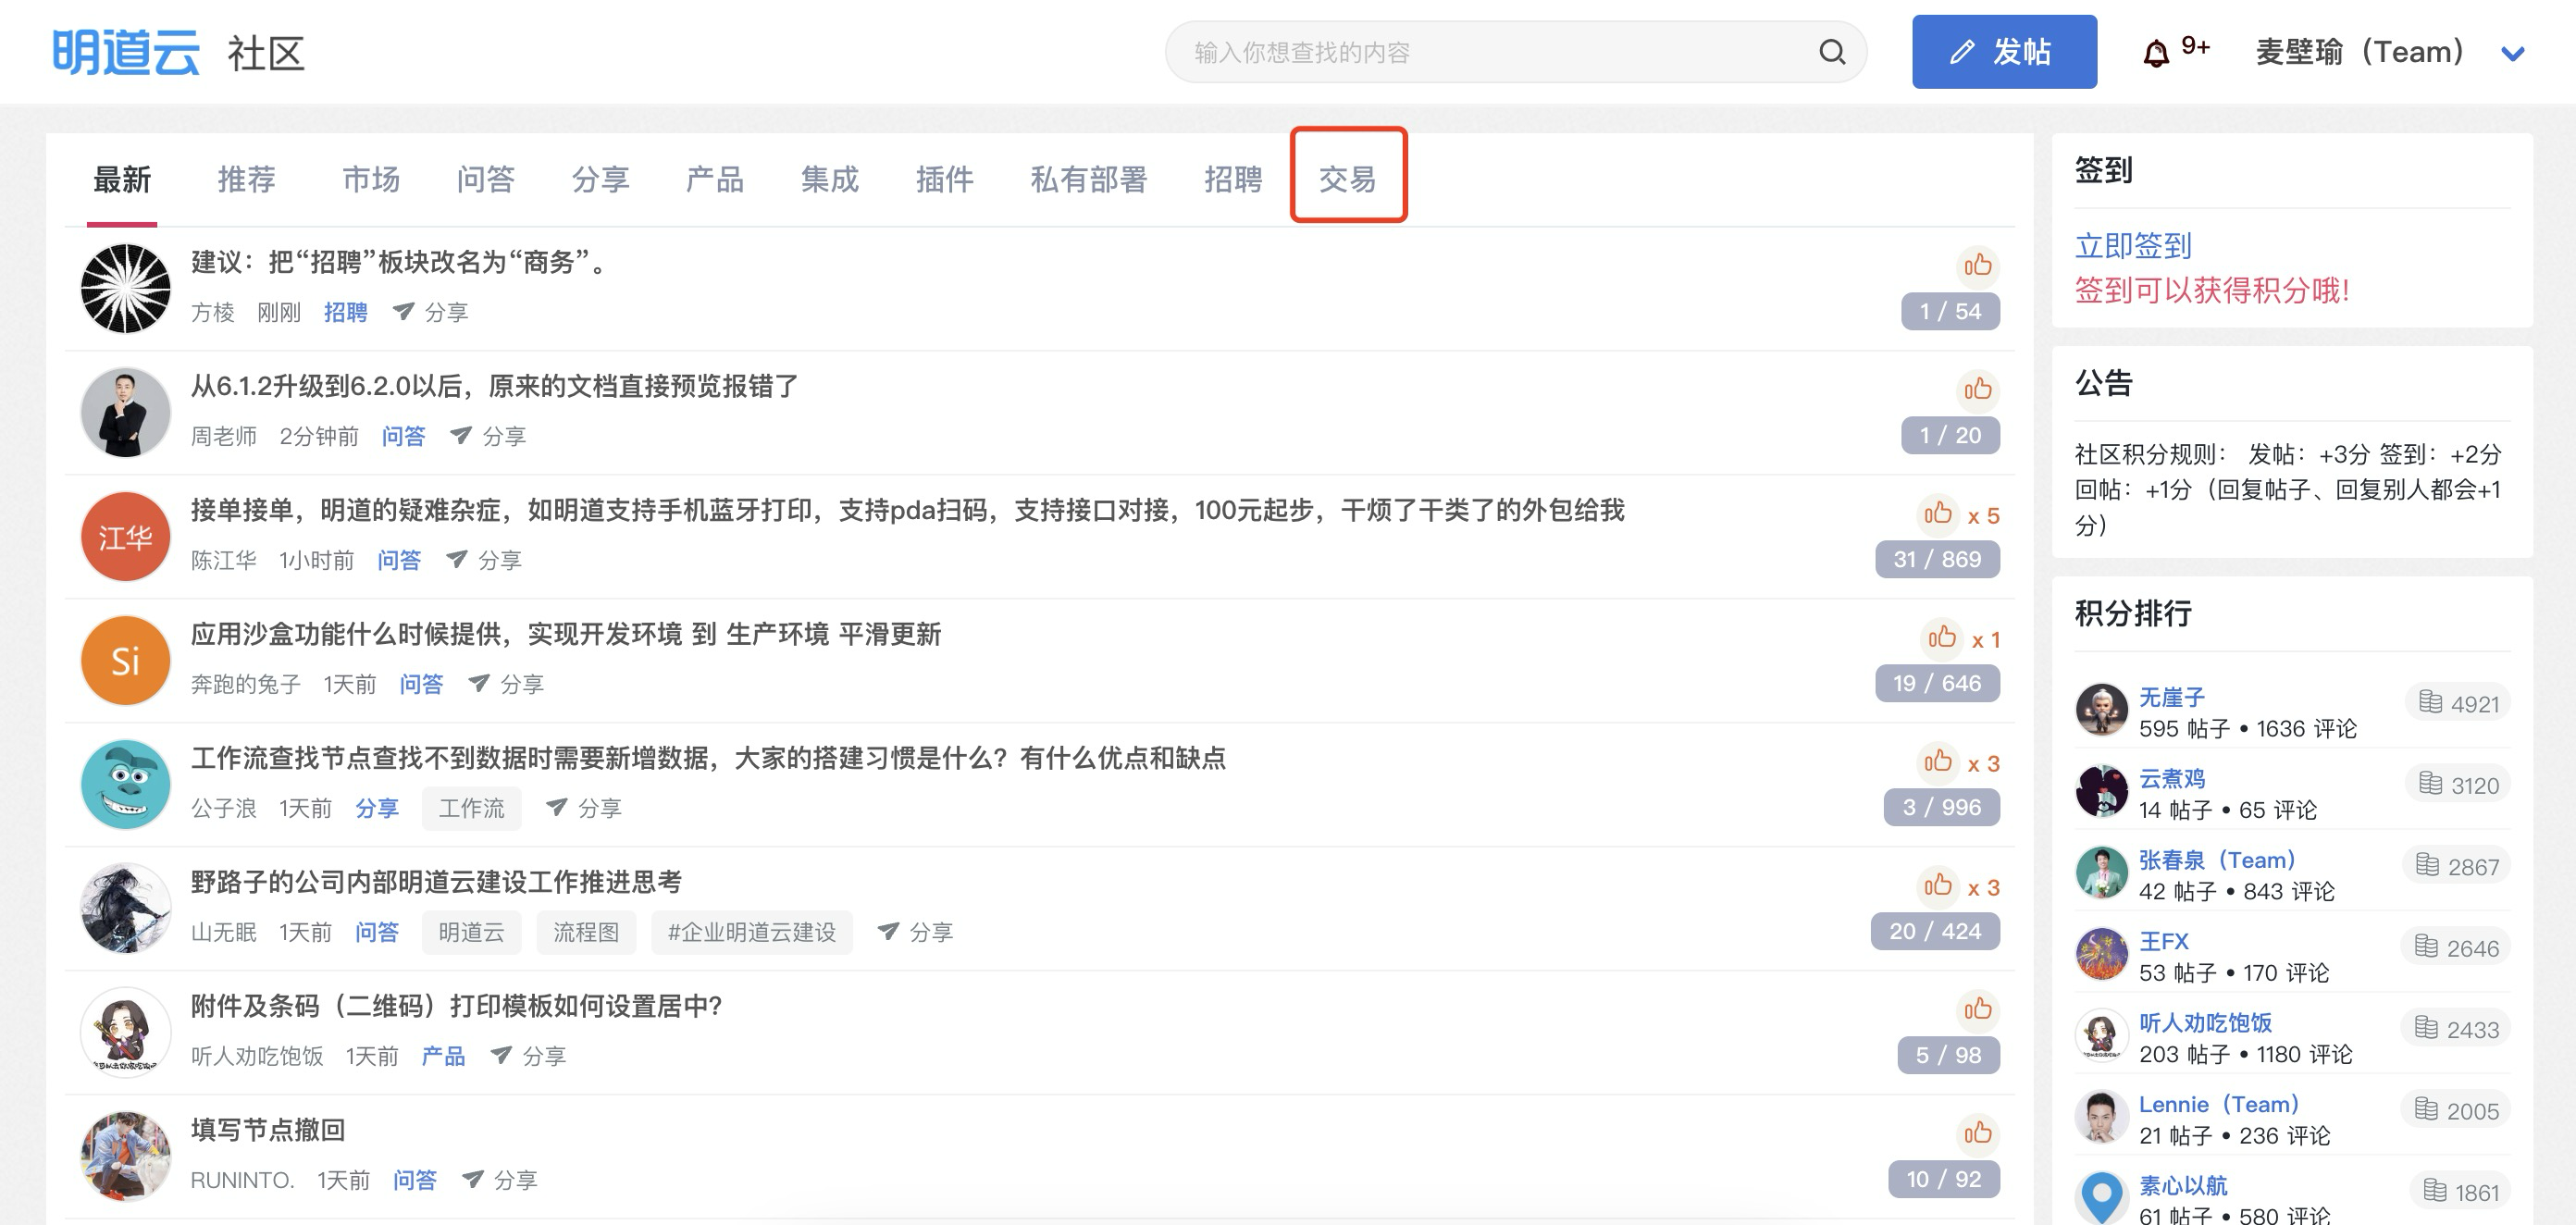Open the notification bell
This screenshot has width=2576, height=1225.
tap(2156, 53)
